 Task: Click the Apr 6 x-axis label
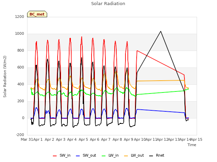(x=95, y=139)
